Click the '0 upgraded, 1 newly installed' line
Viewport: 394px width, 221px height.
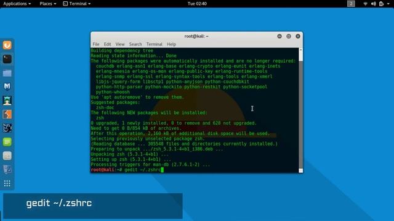(x=174, y=123)
